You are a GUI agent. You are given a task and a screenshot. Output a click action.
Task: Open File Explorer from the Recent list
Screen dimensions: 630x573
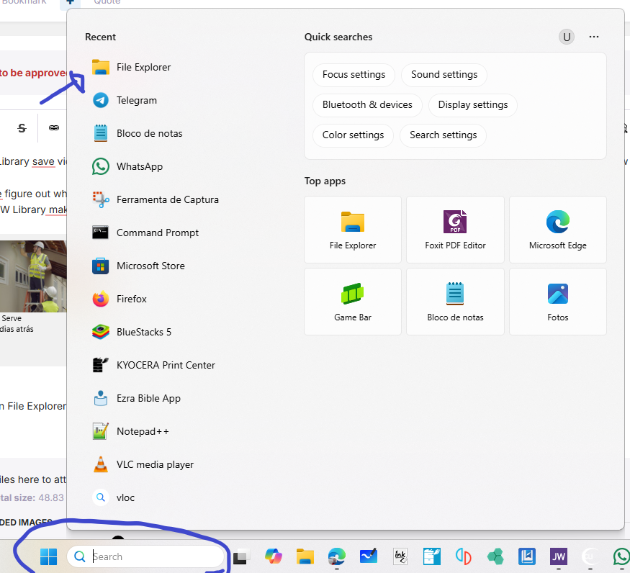point(143,67)
